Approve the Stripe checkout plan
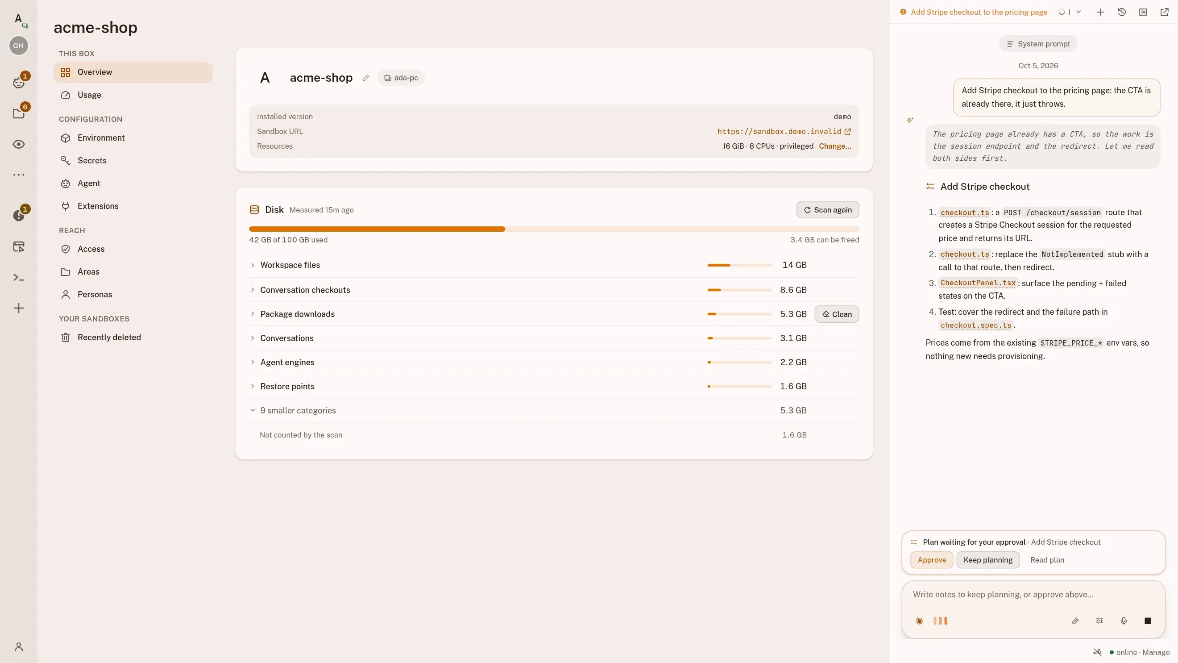The image size is (1178, 663). pyautogui.click(x=932, y=559)
